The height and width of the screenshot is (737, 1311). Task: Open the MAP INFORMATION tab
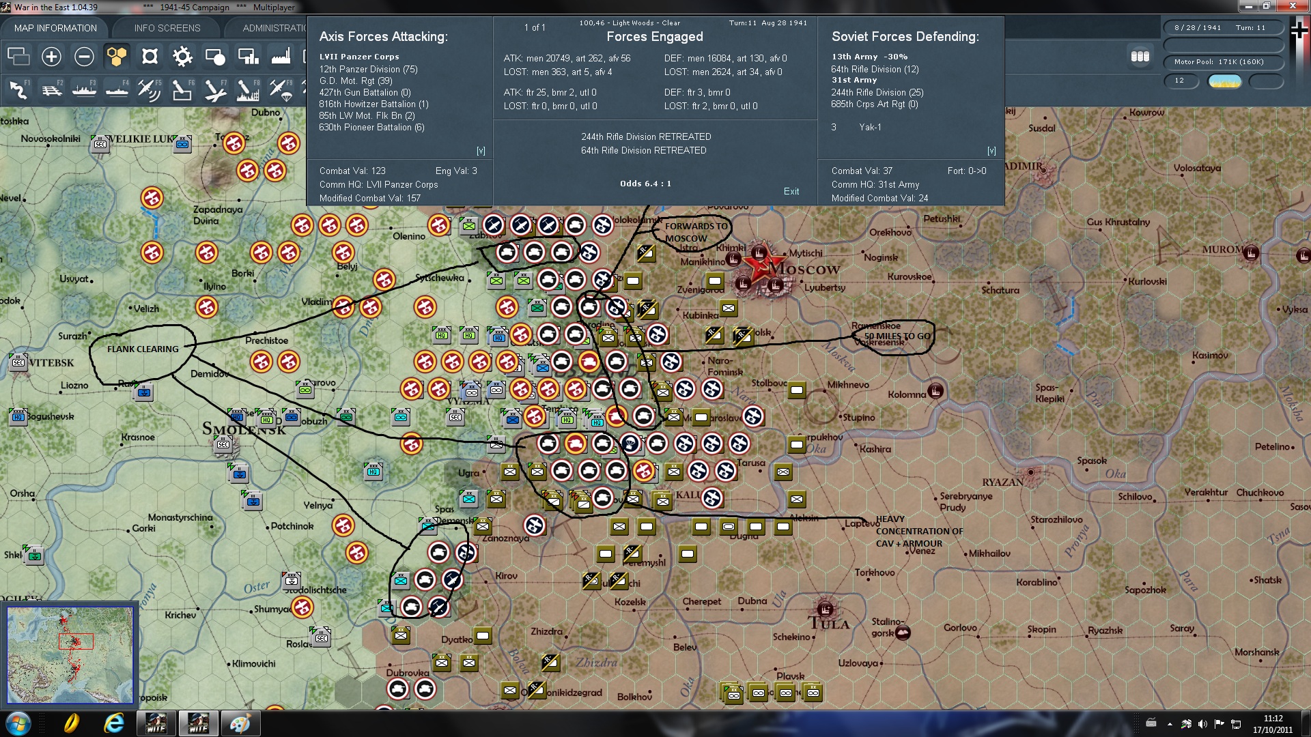pyautogui.click(x=55, y=28)
